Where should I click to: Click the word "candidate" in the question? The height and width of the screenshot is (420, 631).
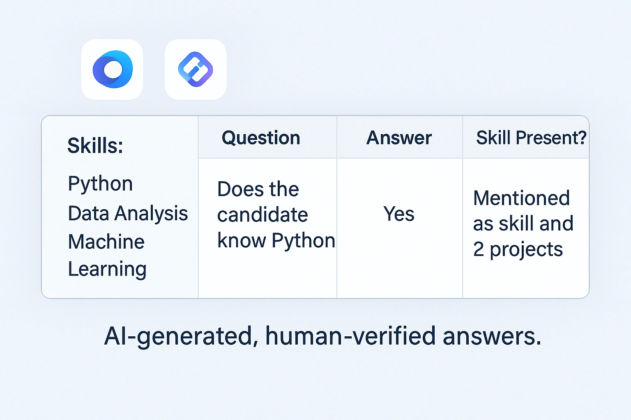click(263, 215)
